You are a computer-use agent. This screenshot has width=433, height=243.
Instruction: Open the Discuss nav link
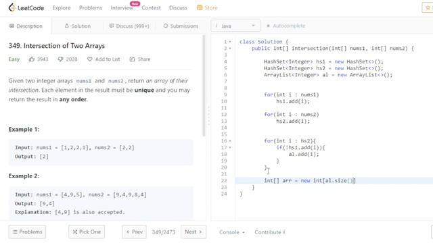[x=178, y=7]
